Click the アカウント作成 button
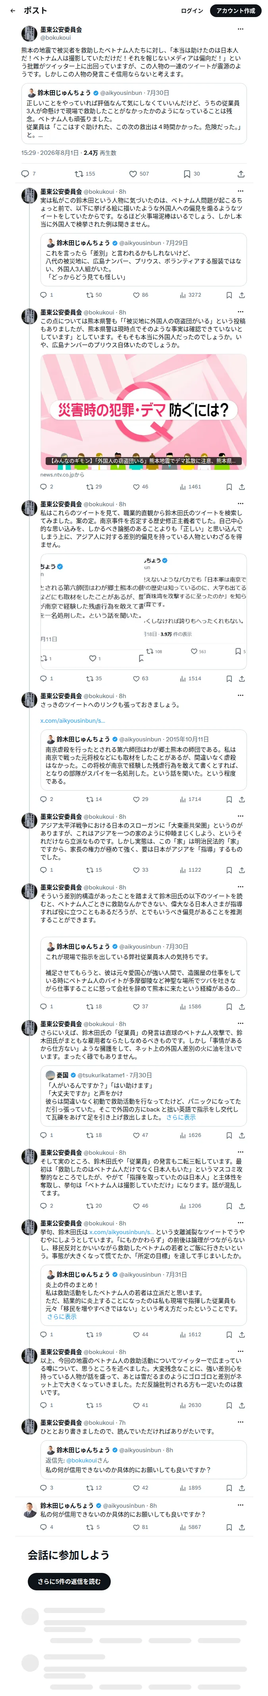Image resolution: width=268 pixels, height=1696 pixels. (235, 11)
